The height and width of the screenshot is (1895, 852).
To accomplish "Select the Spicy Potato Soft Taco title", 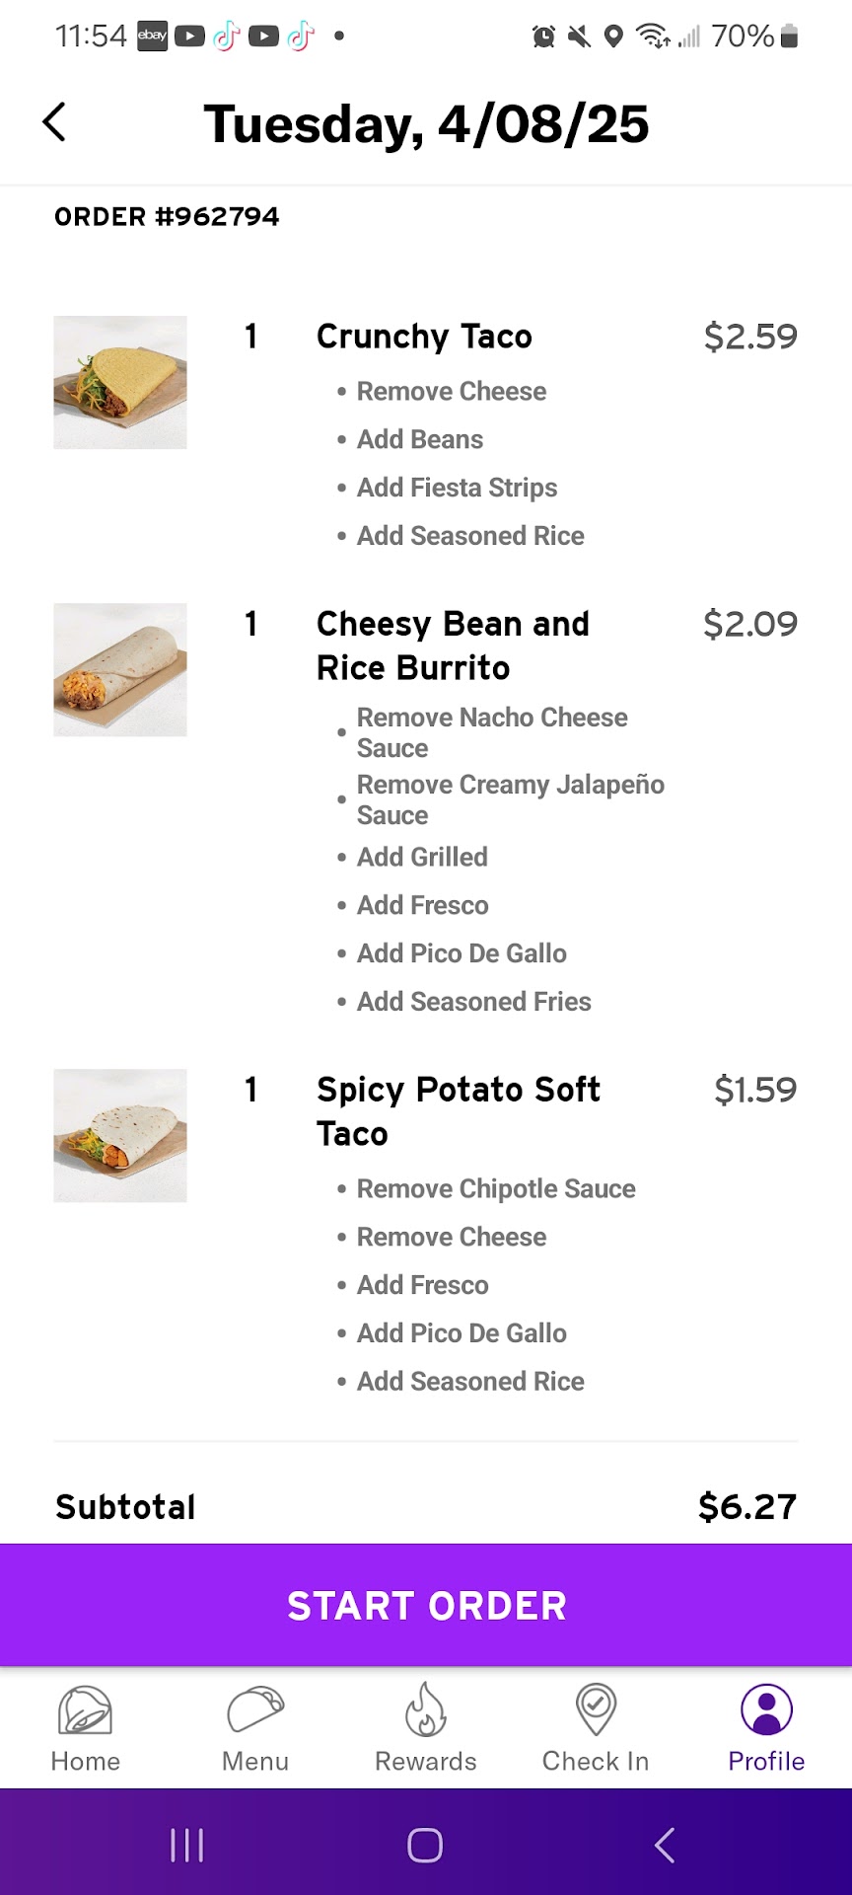I will point(458,1111).
